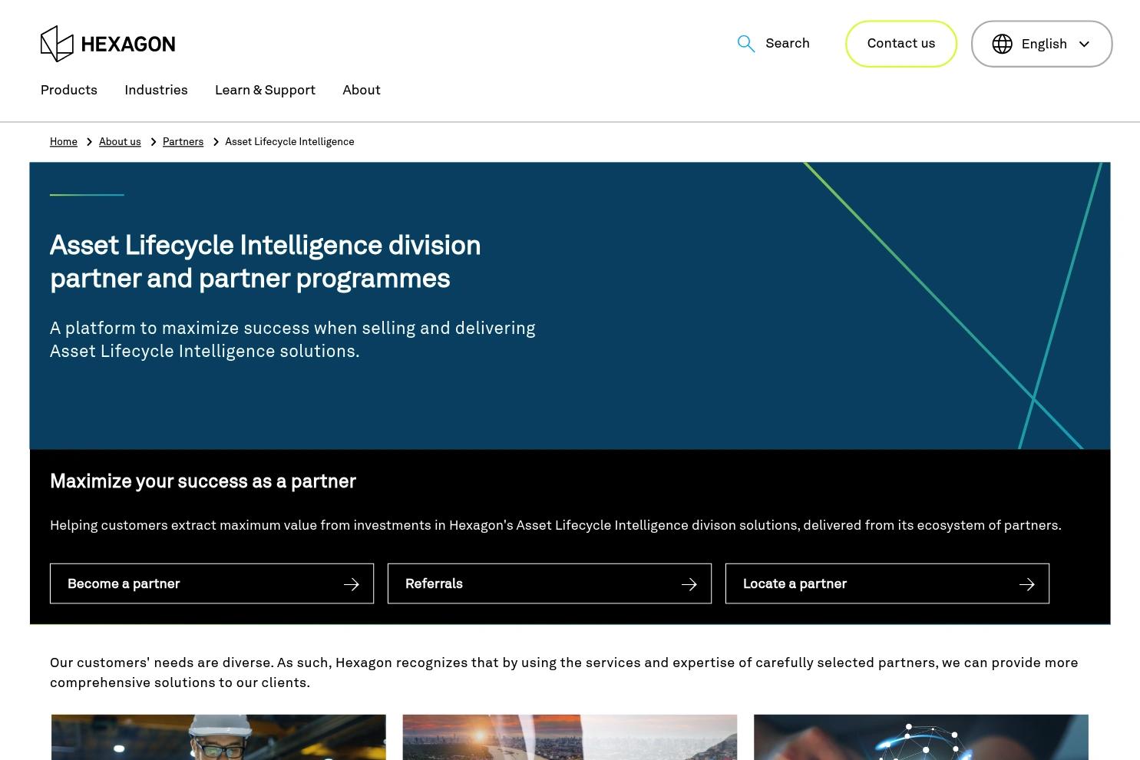Click the Referrals button
This screenshot has height=760, width=1140.
point(550,583)
